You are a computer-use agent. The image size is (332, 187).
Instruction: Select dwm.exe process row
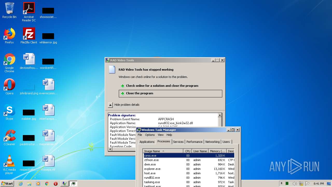tap(189, 165)
